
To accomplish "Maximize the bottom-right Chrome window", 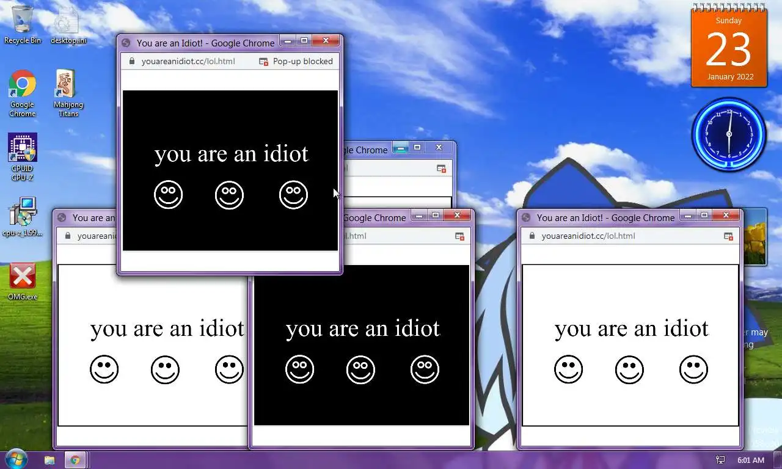I will point(704,215).
